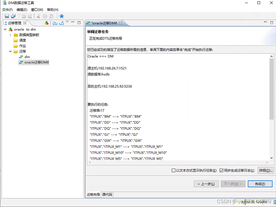Click the 迁移表:17 line
Image resolution: width=276 pixels, height=207 pixels.
pos(97,111)
